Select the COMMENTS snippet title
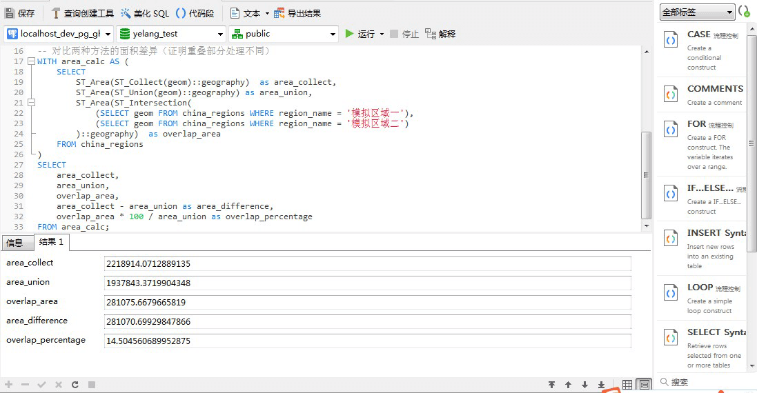This screenshot has width=757, height=393. [x=715, y=89]
